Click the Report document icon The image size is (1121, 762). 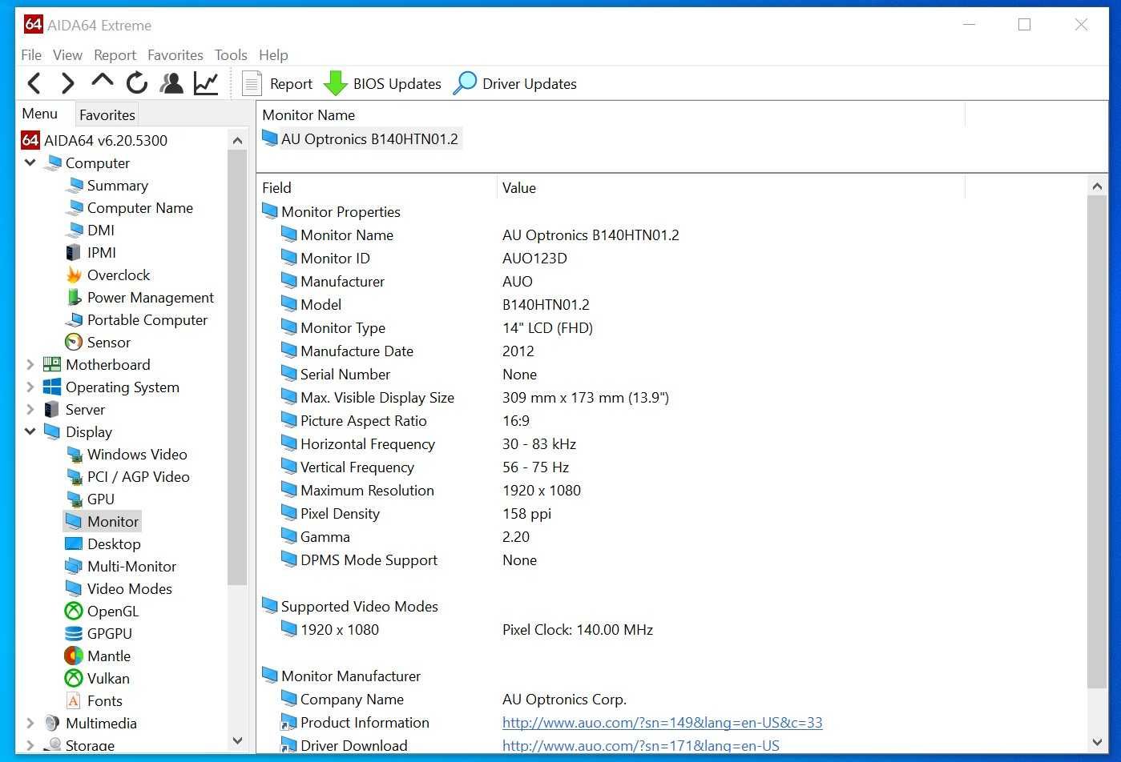tap(252, 83)
